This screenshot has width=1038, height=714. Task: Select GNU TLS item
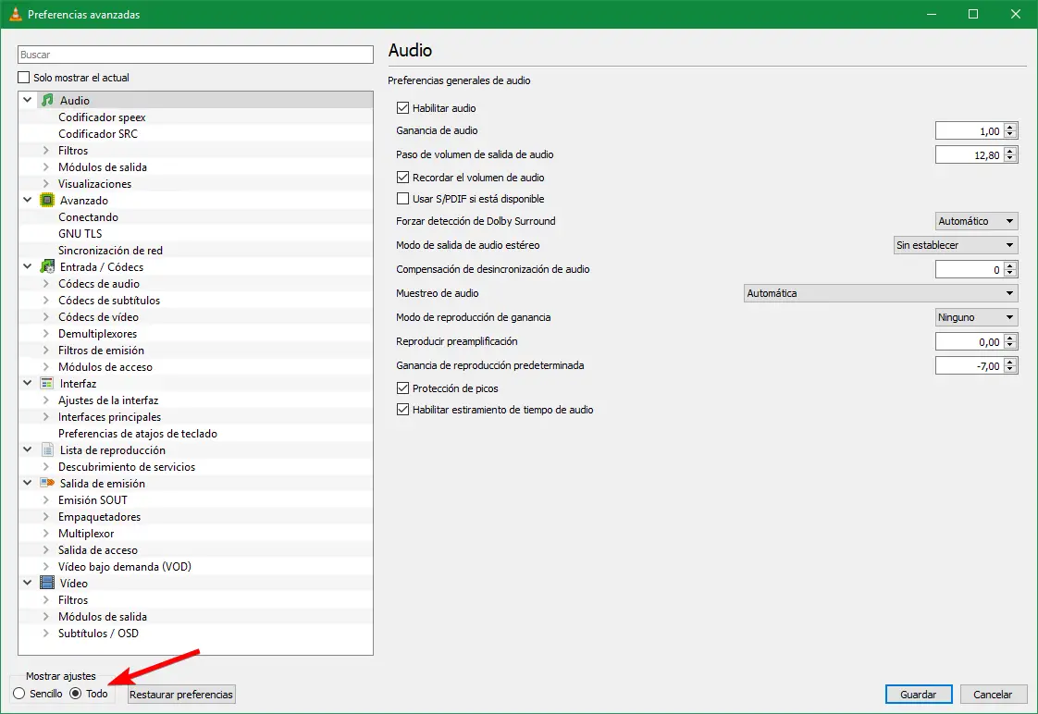pyautogui.click(x=80, y=234)
